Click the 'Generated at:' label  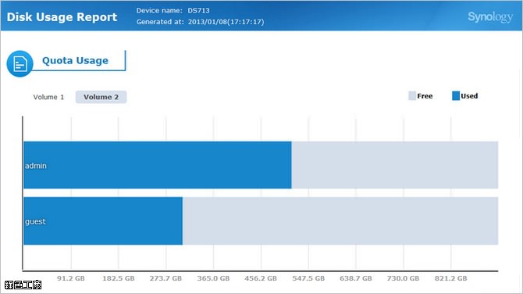pyautogui.click(x=160, y=22)
